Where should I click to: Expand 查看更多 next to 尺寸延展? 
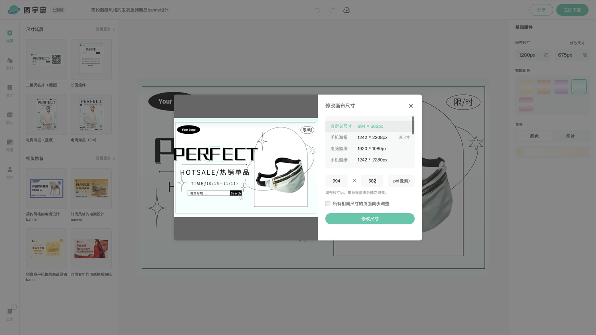tap(105, 29)
